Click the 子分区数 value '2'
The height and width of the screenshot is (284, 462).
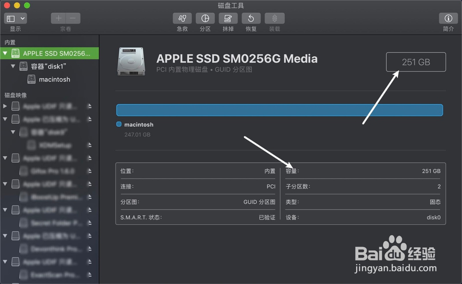click(439, 186)
